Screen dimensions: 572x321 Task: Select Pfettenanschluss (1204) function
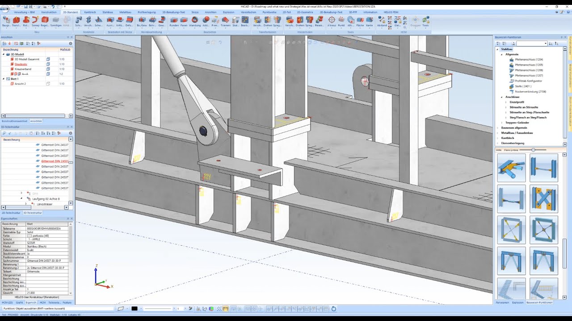(529, 59)
